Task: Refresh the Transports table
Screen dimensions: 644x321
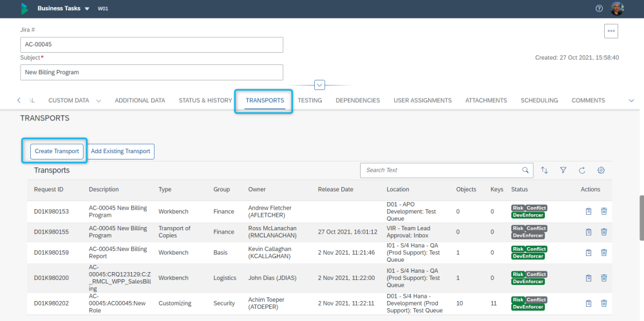Action: [x=582, y=170]
